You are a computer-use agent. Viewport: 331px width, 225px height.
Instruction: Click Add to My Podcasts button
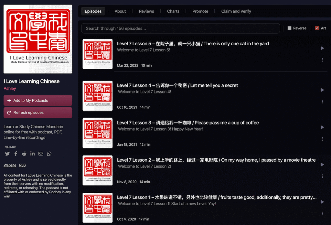pyautogui.click(x=38, y=101)
